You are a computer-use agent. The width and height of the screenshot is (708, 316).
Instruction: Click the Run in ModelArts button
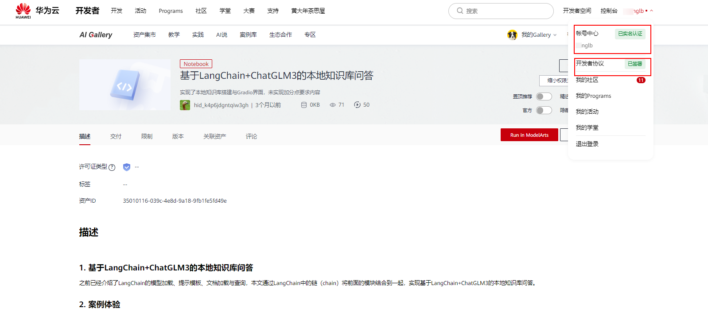click(529, 135)
